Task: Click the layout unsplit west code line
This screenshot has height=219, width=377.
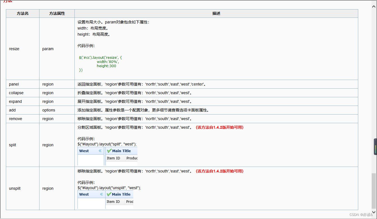Action: [109, 188]
